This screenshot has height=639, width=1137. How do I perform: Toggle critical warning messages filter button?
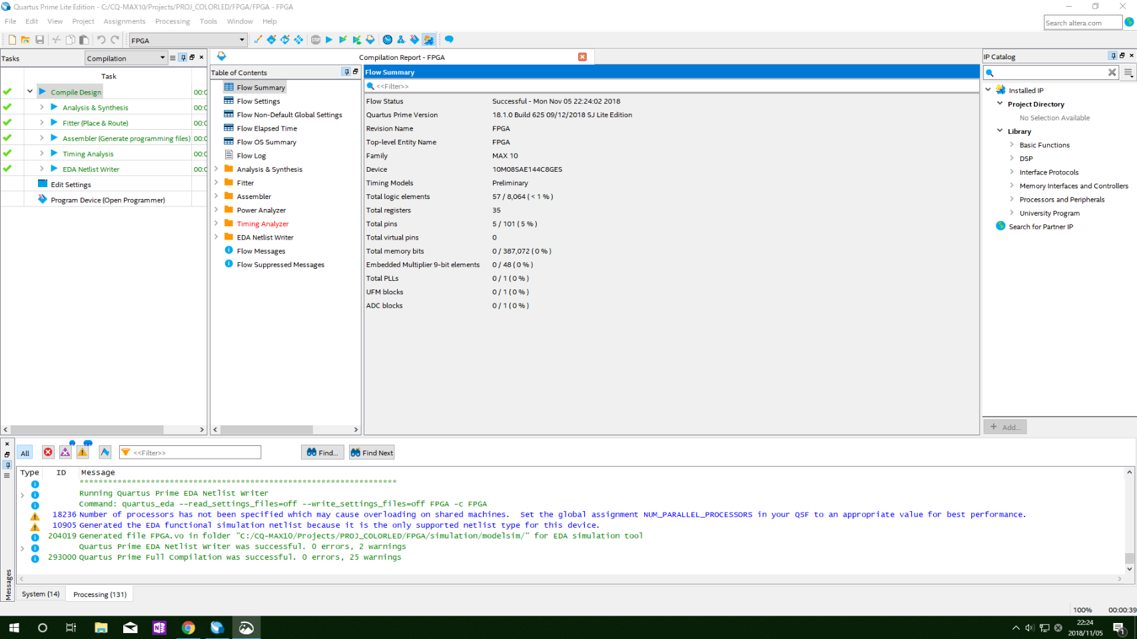pos(65,453)
